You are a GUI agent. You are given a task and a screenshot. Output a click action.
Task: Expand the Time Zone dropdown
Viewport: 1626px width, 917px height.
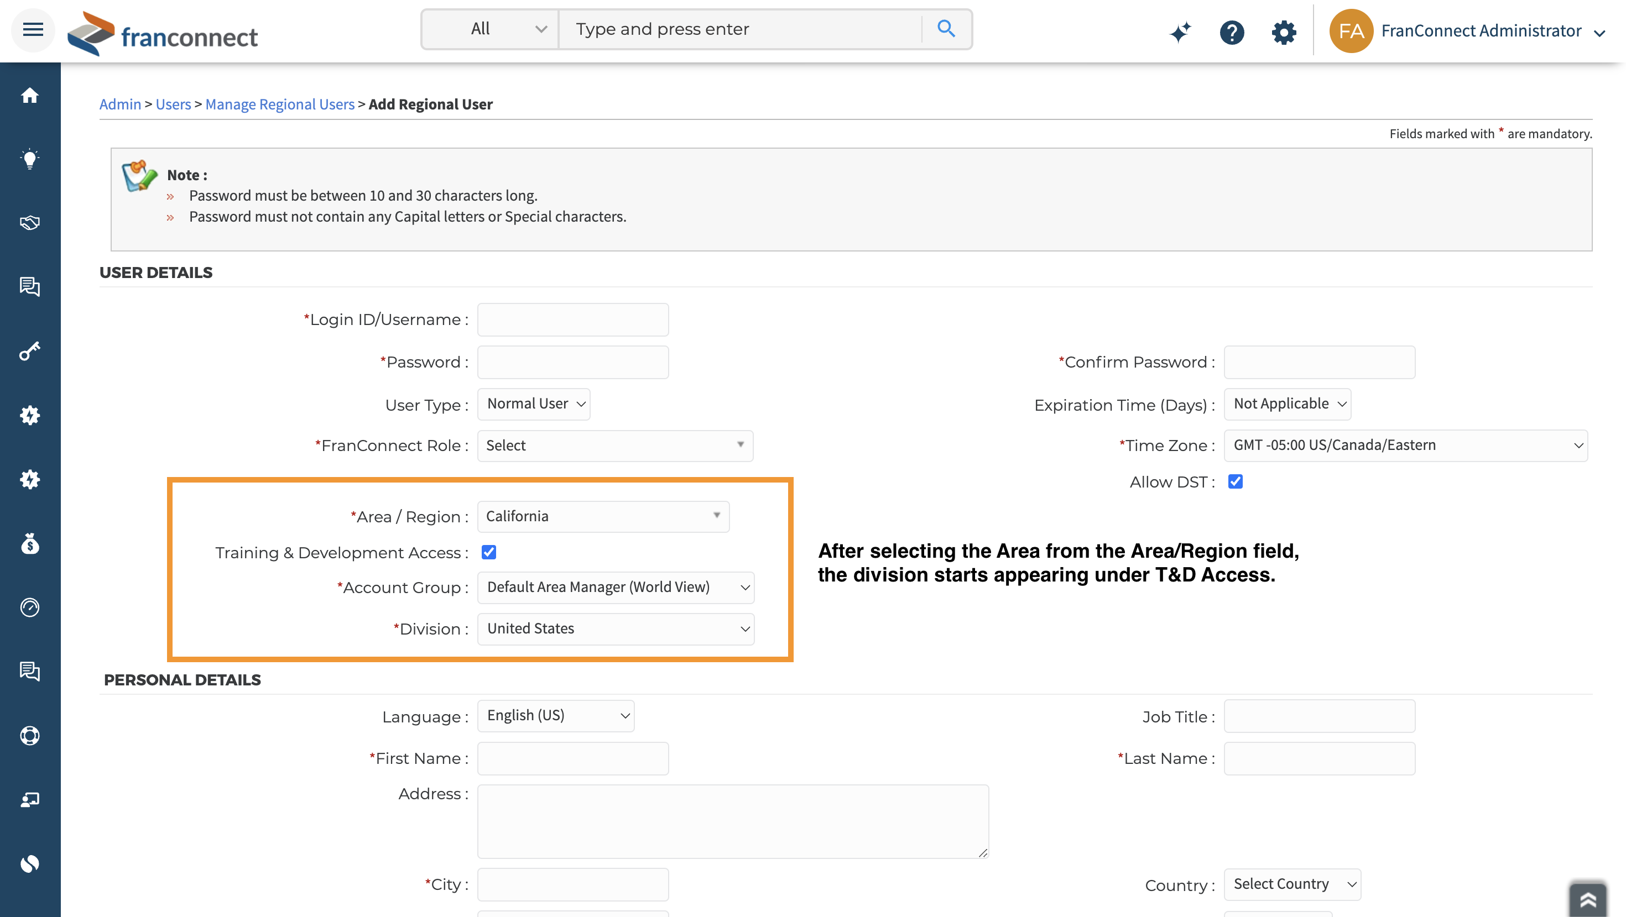1405,446
